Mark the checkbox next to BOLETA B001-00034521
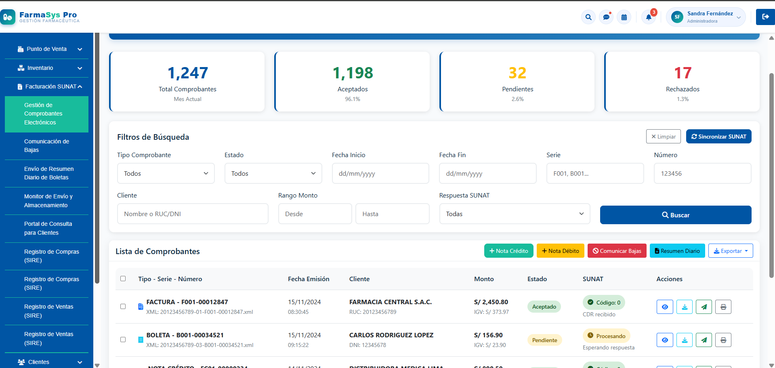The height and width of the screenshot is (368, 775). click(123, 340)
